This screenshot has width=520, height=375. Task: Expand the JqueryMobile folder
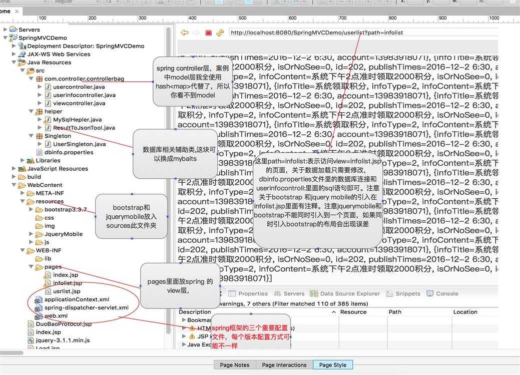coord(31,234)
